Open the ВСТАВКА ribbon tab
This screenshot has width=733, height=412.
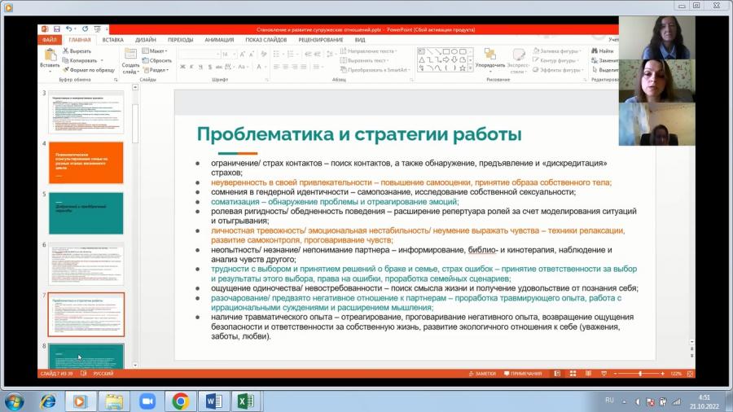(112, 40)
